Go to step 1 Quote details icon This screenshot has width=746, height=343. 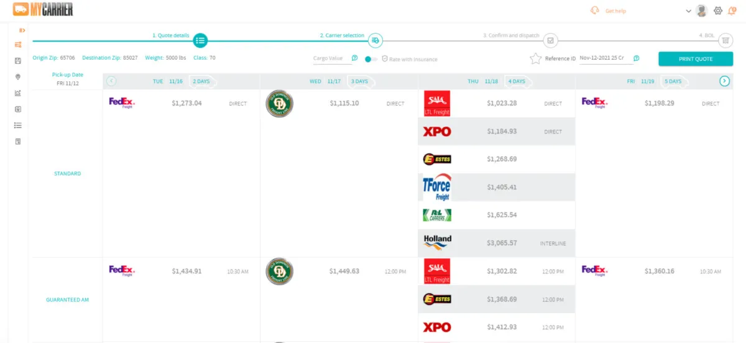(x=200, y=40)
